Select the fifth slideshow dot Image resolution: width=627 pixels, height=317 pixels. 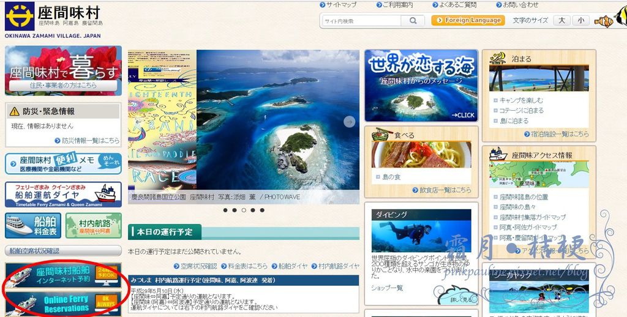(262, 210)
